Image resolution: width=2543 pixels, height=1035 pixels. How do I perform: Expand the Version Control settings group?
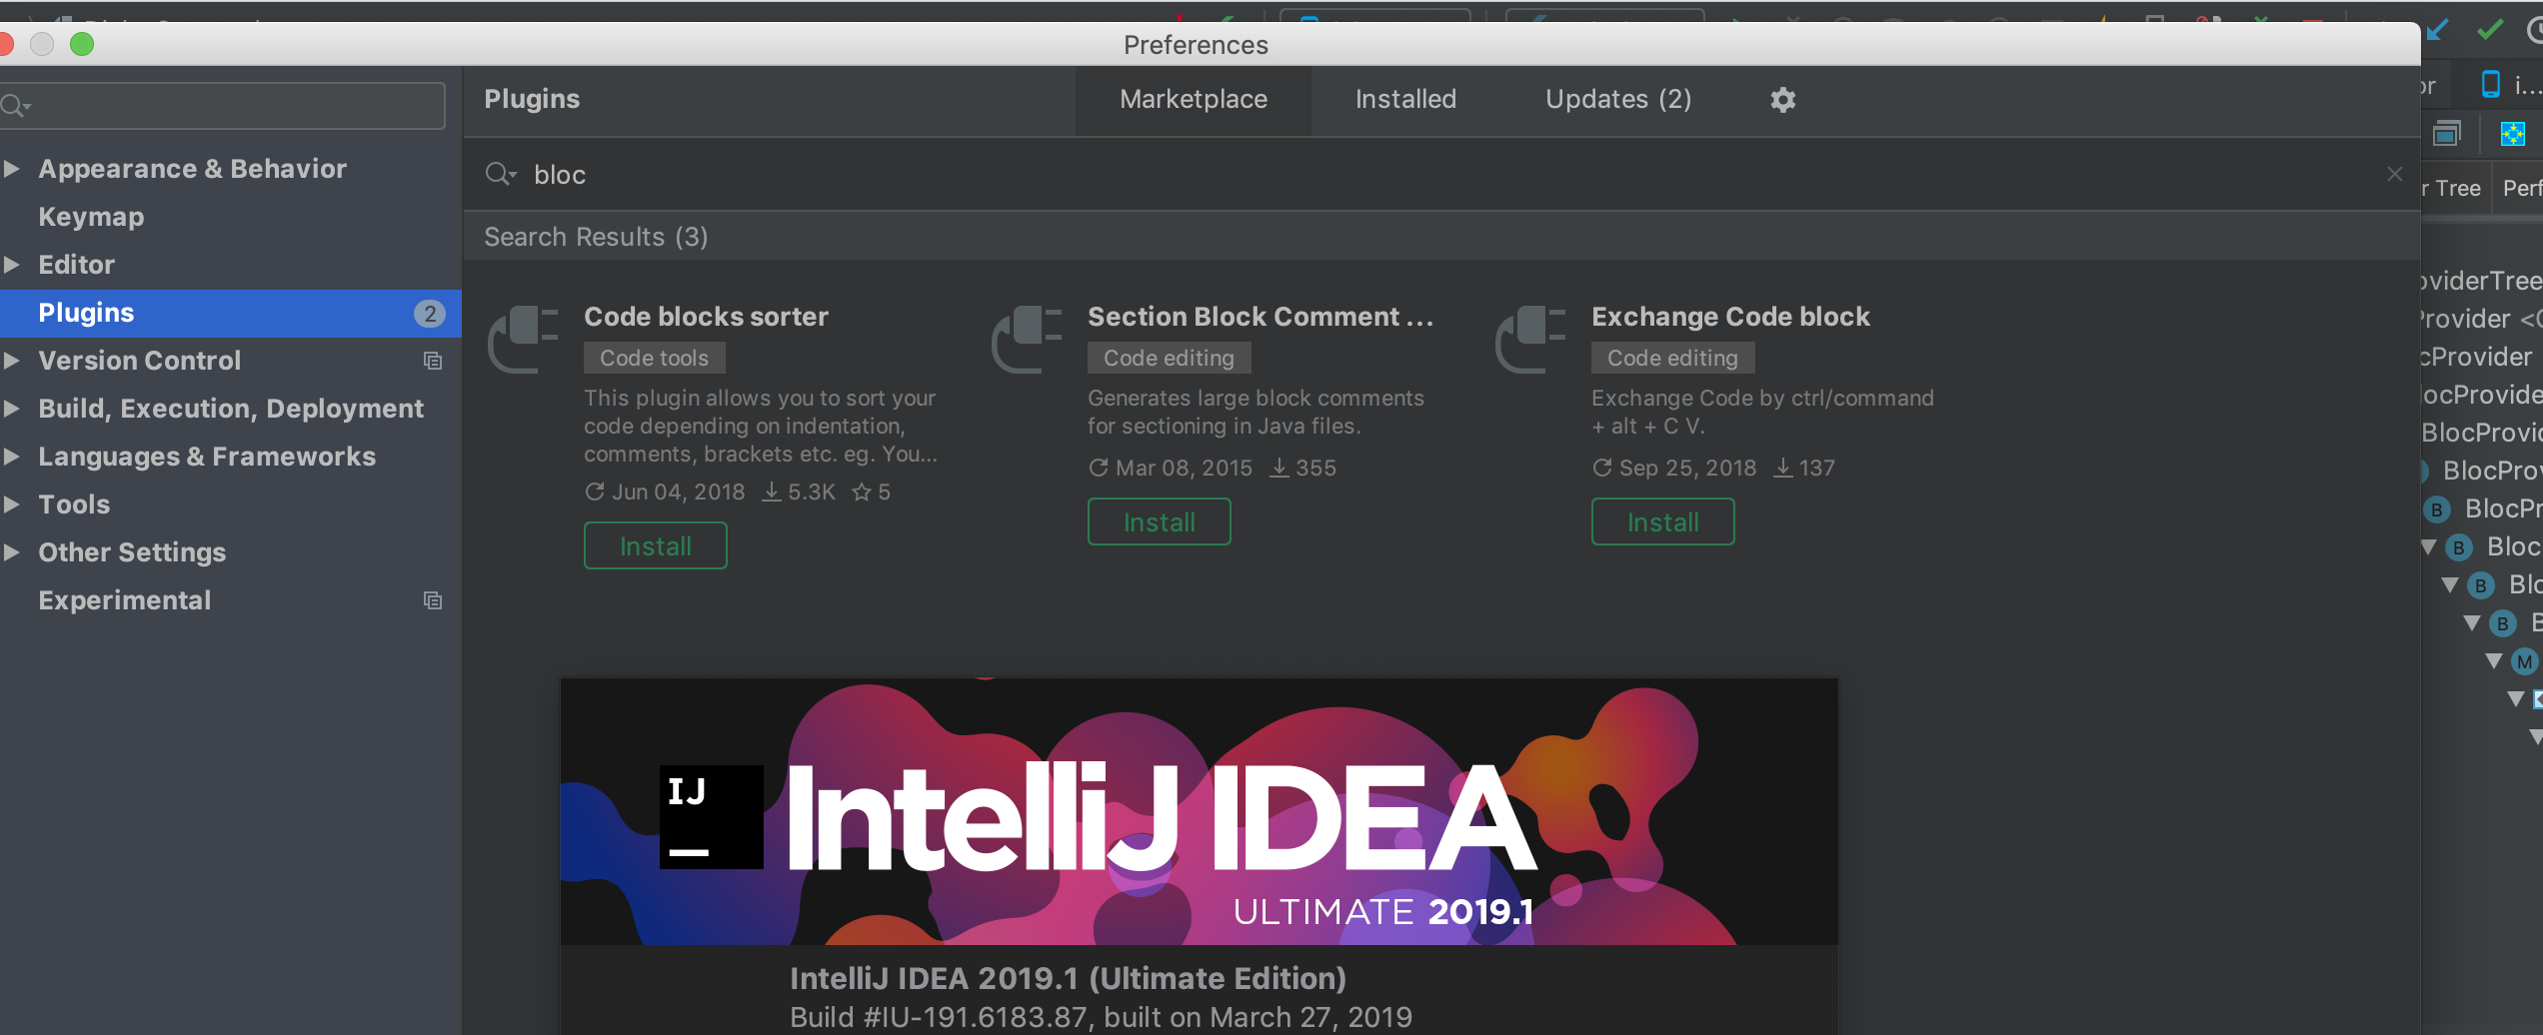click(x=12, y=361)
